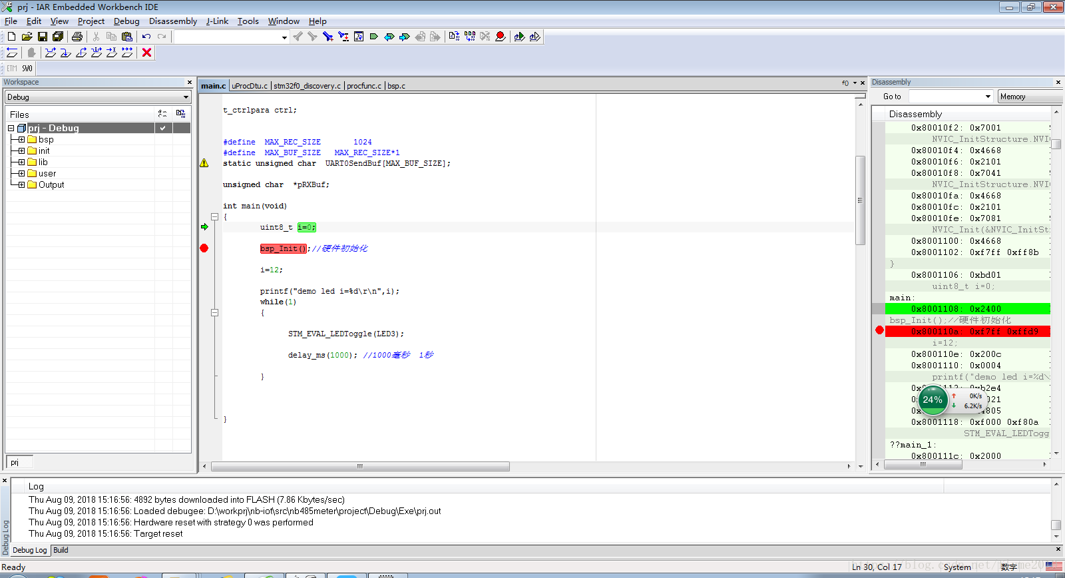Switch to the Build log tab
Viewport: 1065px width, 578px height.
point(61,550)
